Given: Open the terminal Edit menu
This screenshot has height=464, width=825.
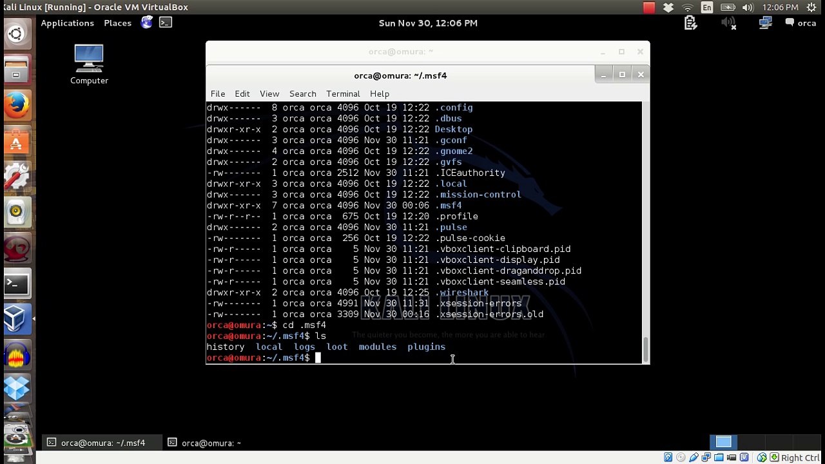Looking at the screenshot, I should tap(242, 94).
